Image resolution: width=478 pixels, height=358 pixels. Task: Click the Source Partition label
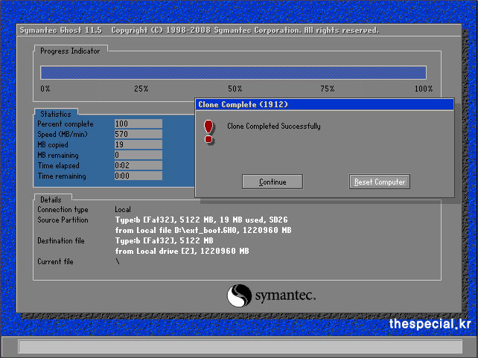point(63,220)
